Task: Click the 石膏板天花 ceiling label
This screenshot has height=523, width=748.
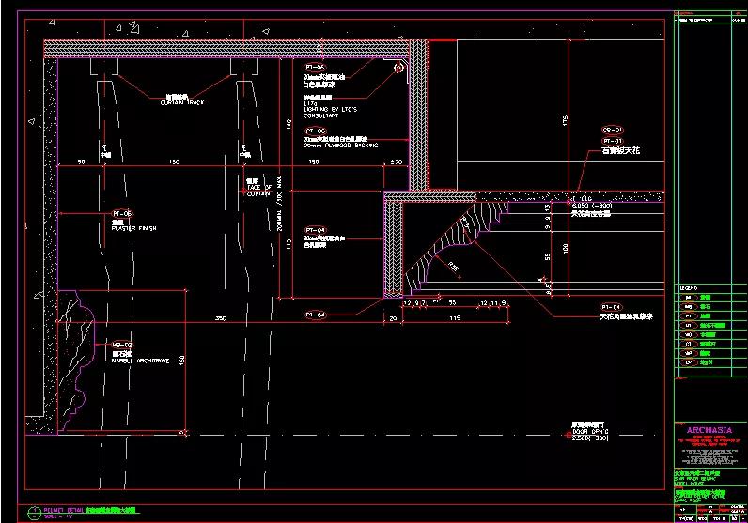Action: point(620,150)
